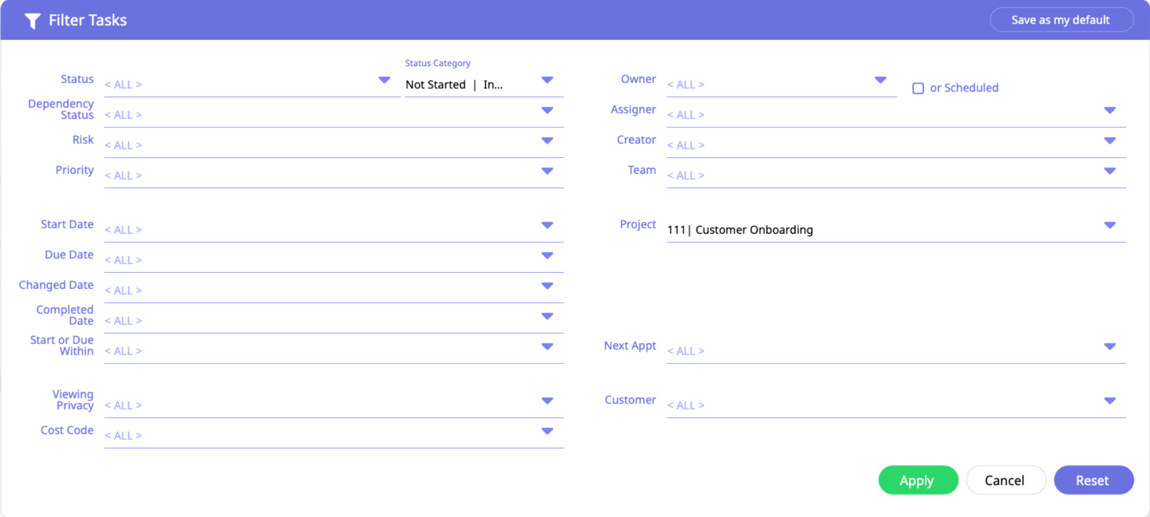The width and height of the screenshot is (1150, 517).
Task: Expand the Dependency Status dropdown
Action: [x=547, y=110]
